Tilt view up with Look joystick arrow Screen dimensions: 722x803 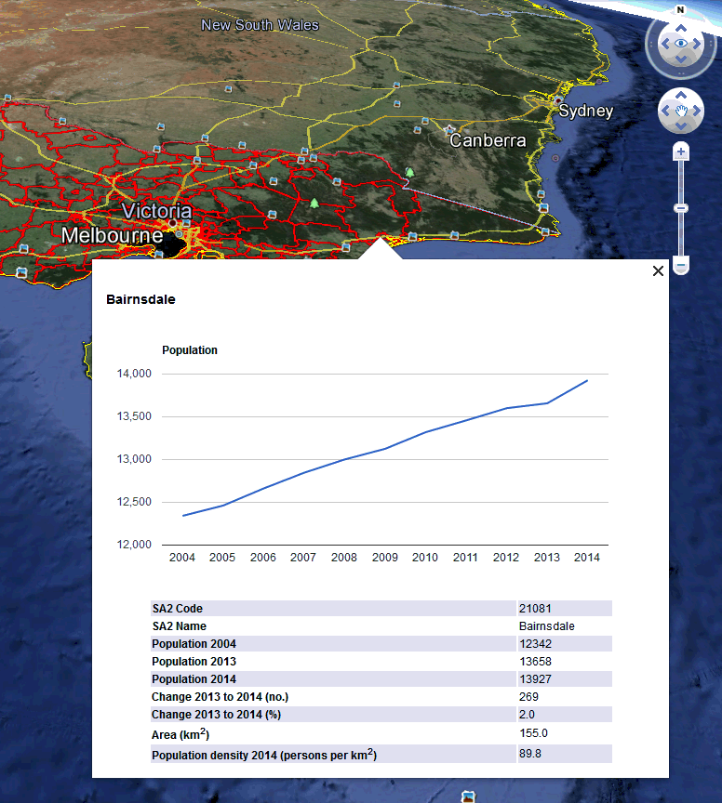(681, 27)
